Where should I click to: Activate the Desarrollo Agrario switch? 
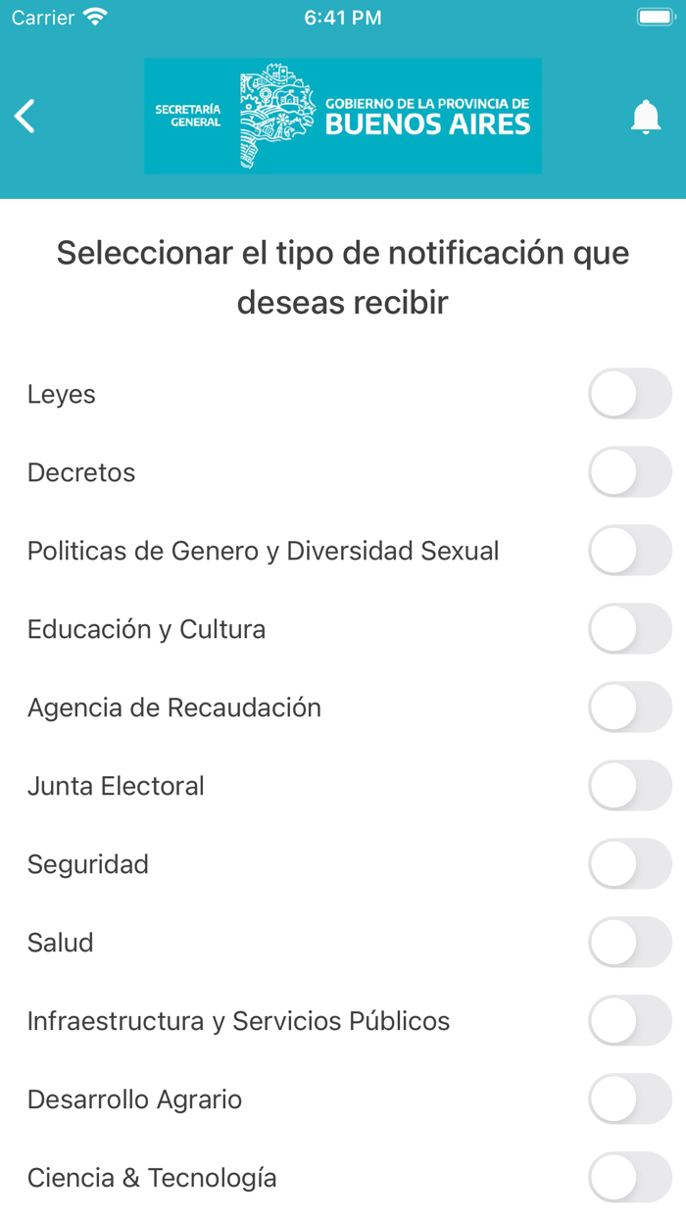pyautogui.click(x=630, y=1098)
